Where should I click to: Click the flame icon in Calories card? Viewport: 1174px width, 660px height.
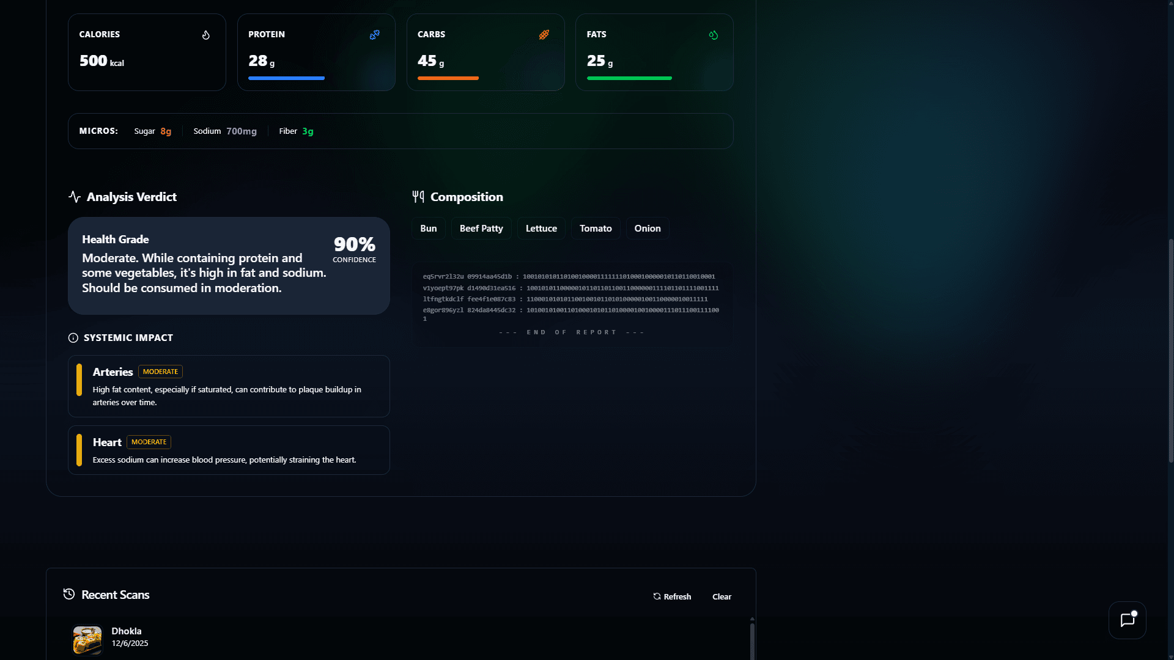coord(206,35)
